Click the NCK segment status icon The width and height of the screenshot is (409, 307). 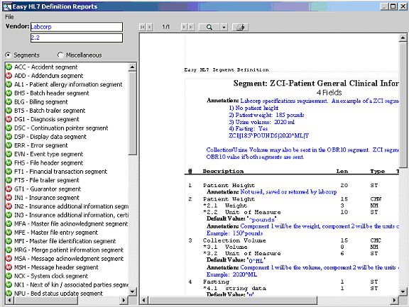(x=9, y=276)
